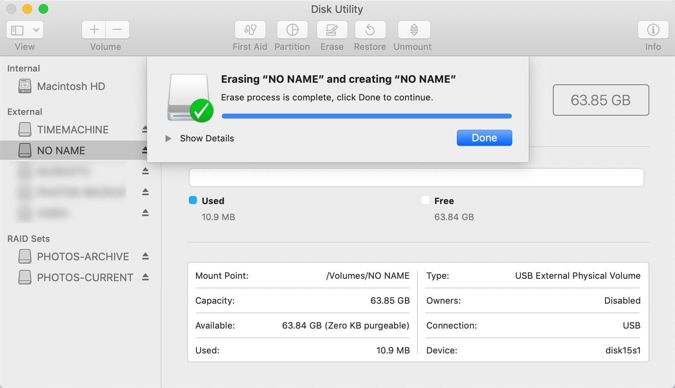
Task: Eject the TIMEMACHINE drive
Action: pos(145,129)
